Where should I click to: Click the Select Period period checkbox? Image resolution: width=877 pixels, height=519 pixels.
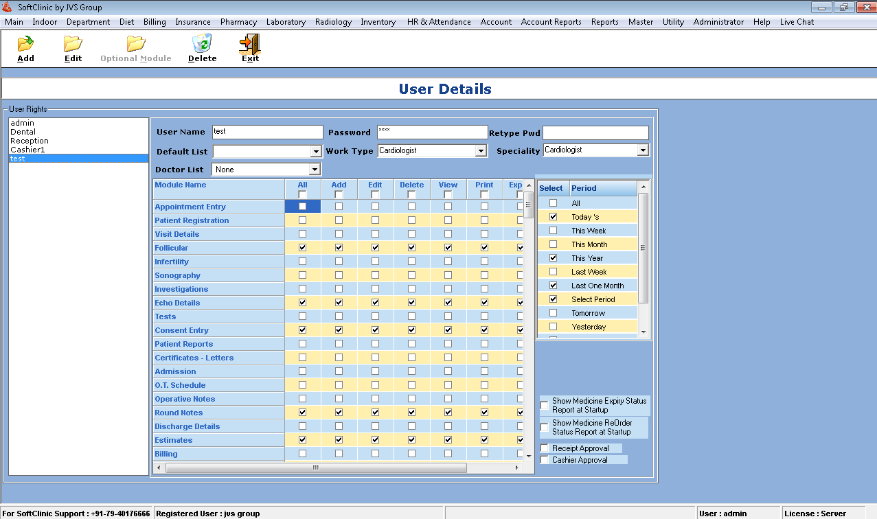pos(554,299)
